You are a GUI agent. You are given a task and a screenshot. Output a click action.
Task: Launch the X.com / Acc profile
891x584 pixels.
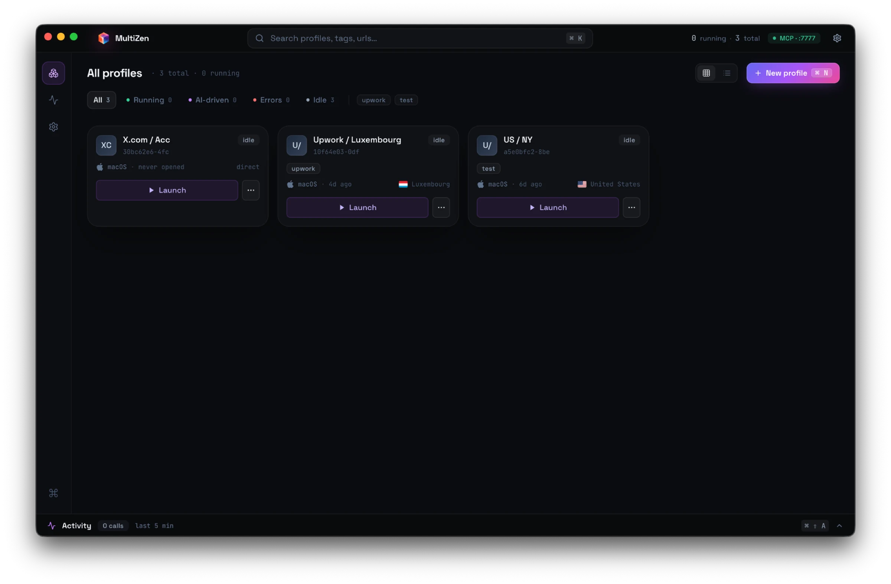167,190
